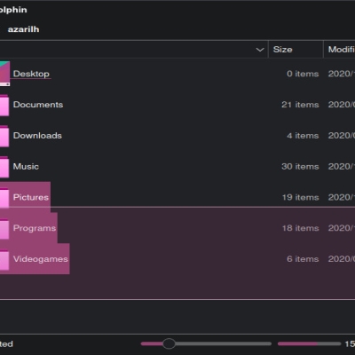Click the Music folder name
The height and width of the screenshot is (355, 355).
click(x=26, y=166)
